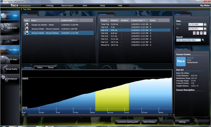Open the Import/Export menu
211x127 pixels.
[67, 6]
